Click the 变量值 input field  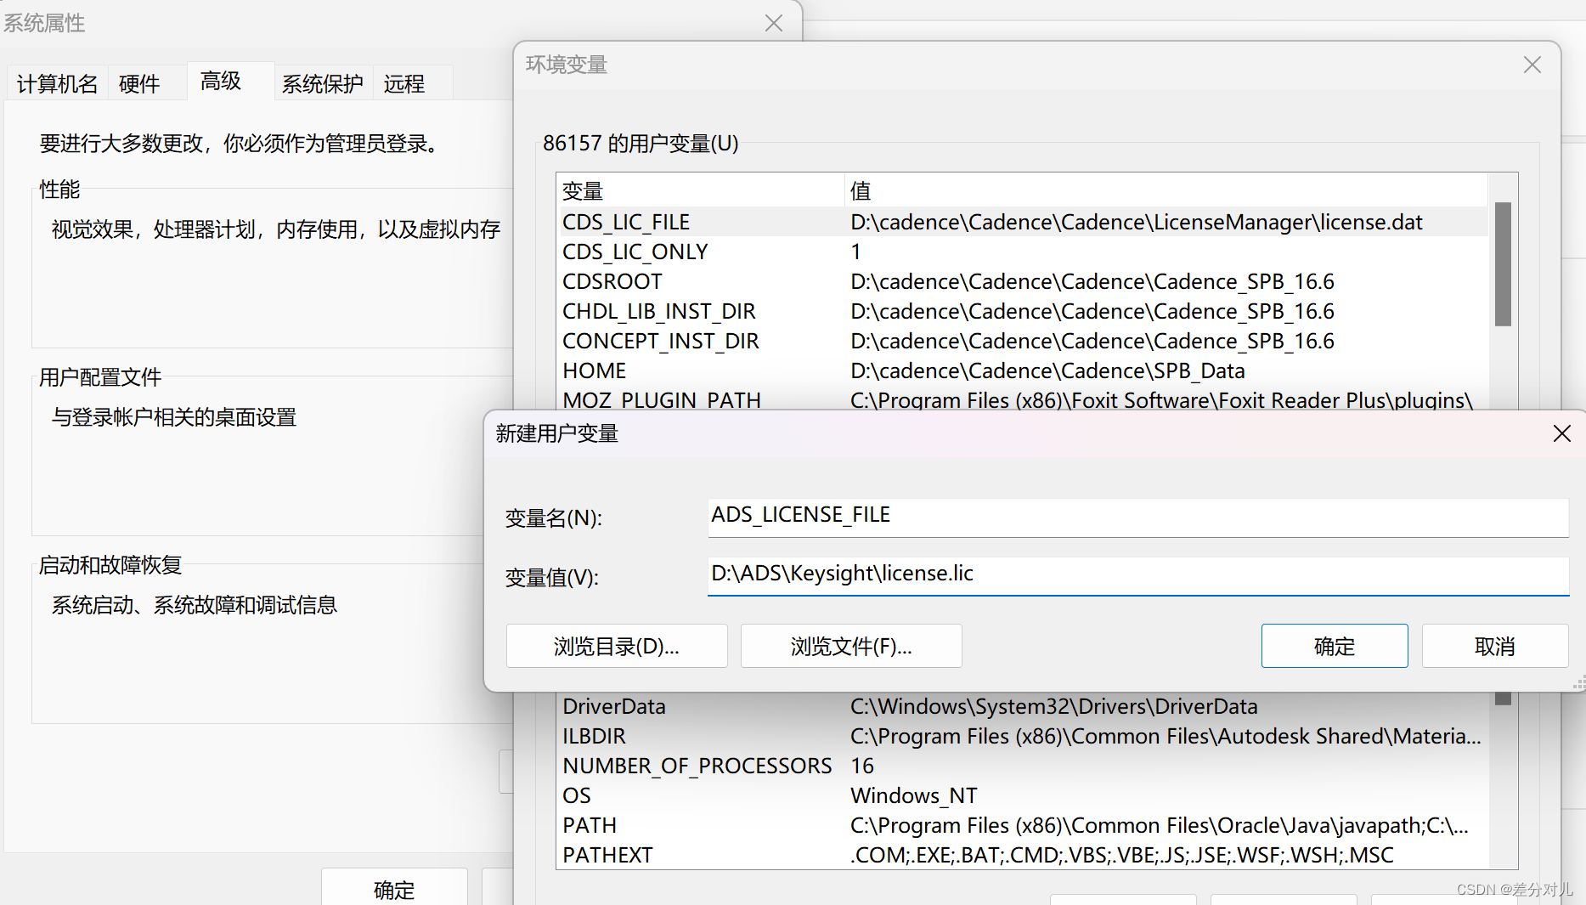pyautogui.click(x=1137, y=576)
